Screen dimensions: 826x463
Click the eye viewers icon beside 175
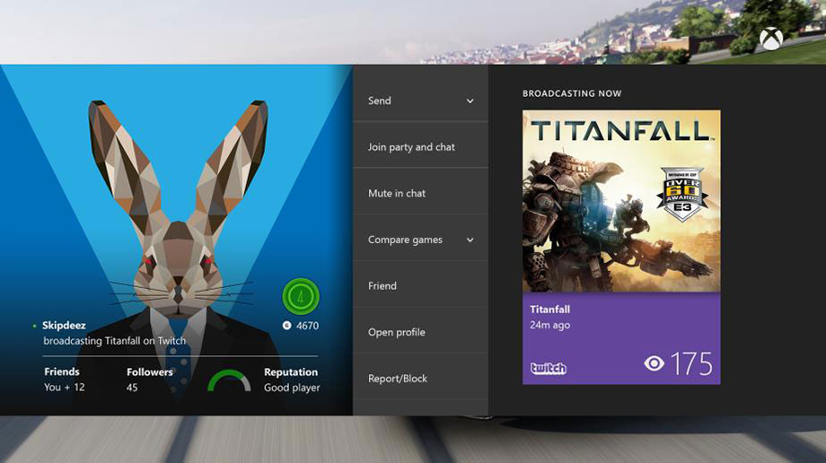[x=655, y=363]
